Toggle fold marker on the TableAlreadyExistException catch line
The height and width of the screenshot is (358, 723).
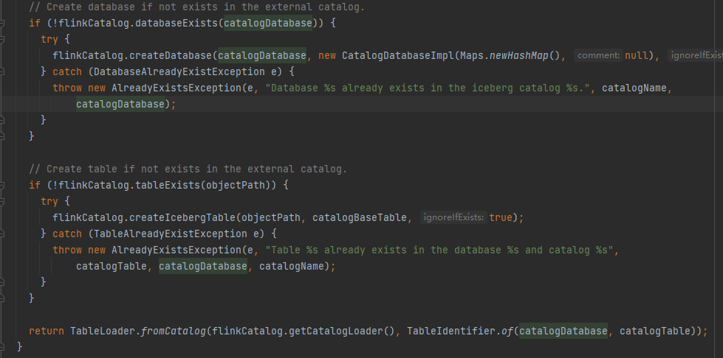click(1, 234)
